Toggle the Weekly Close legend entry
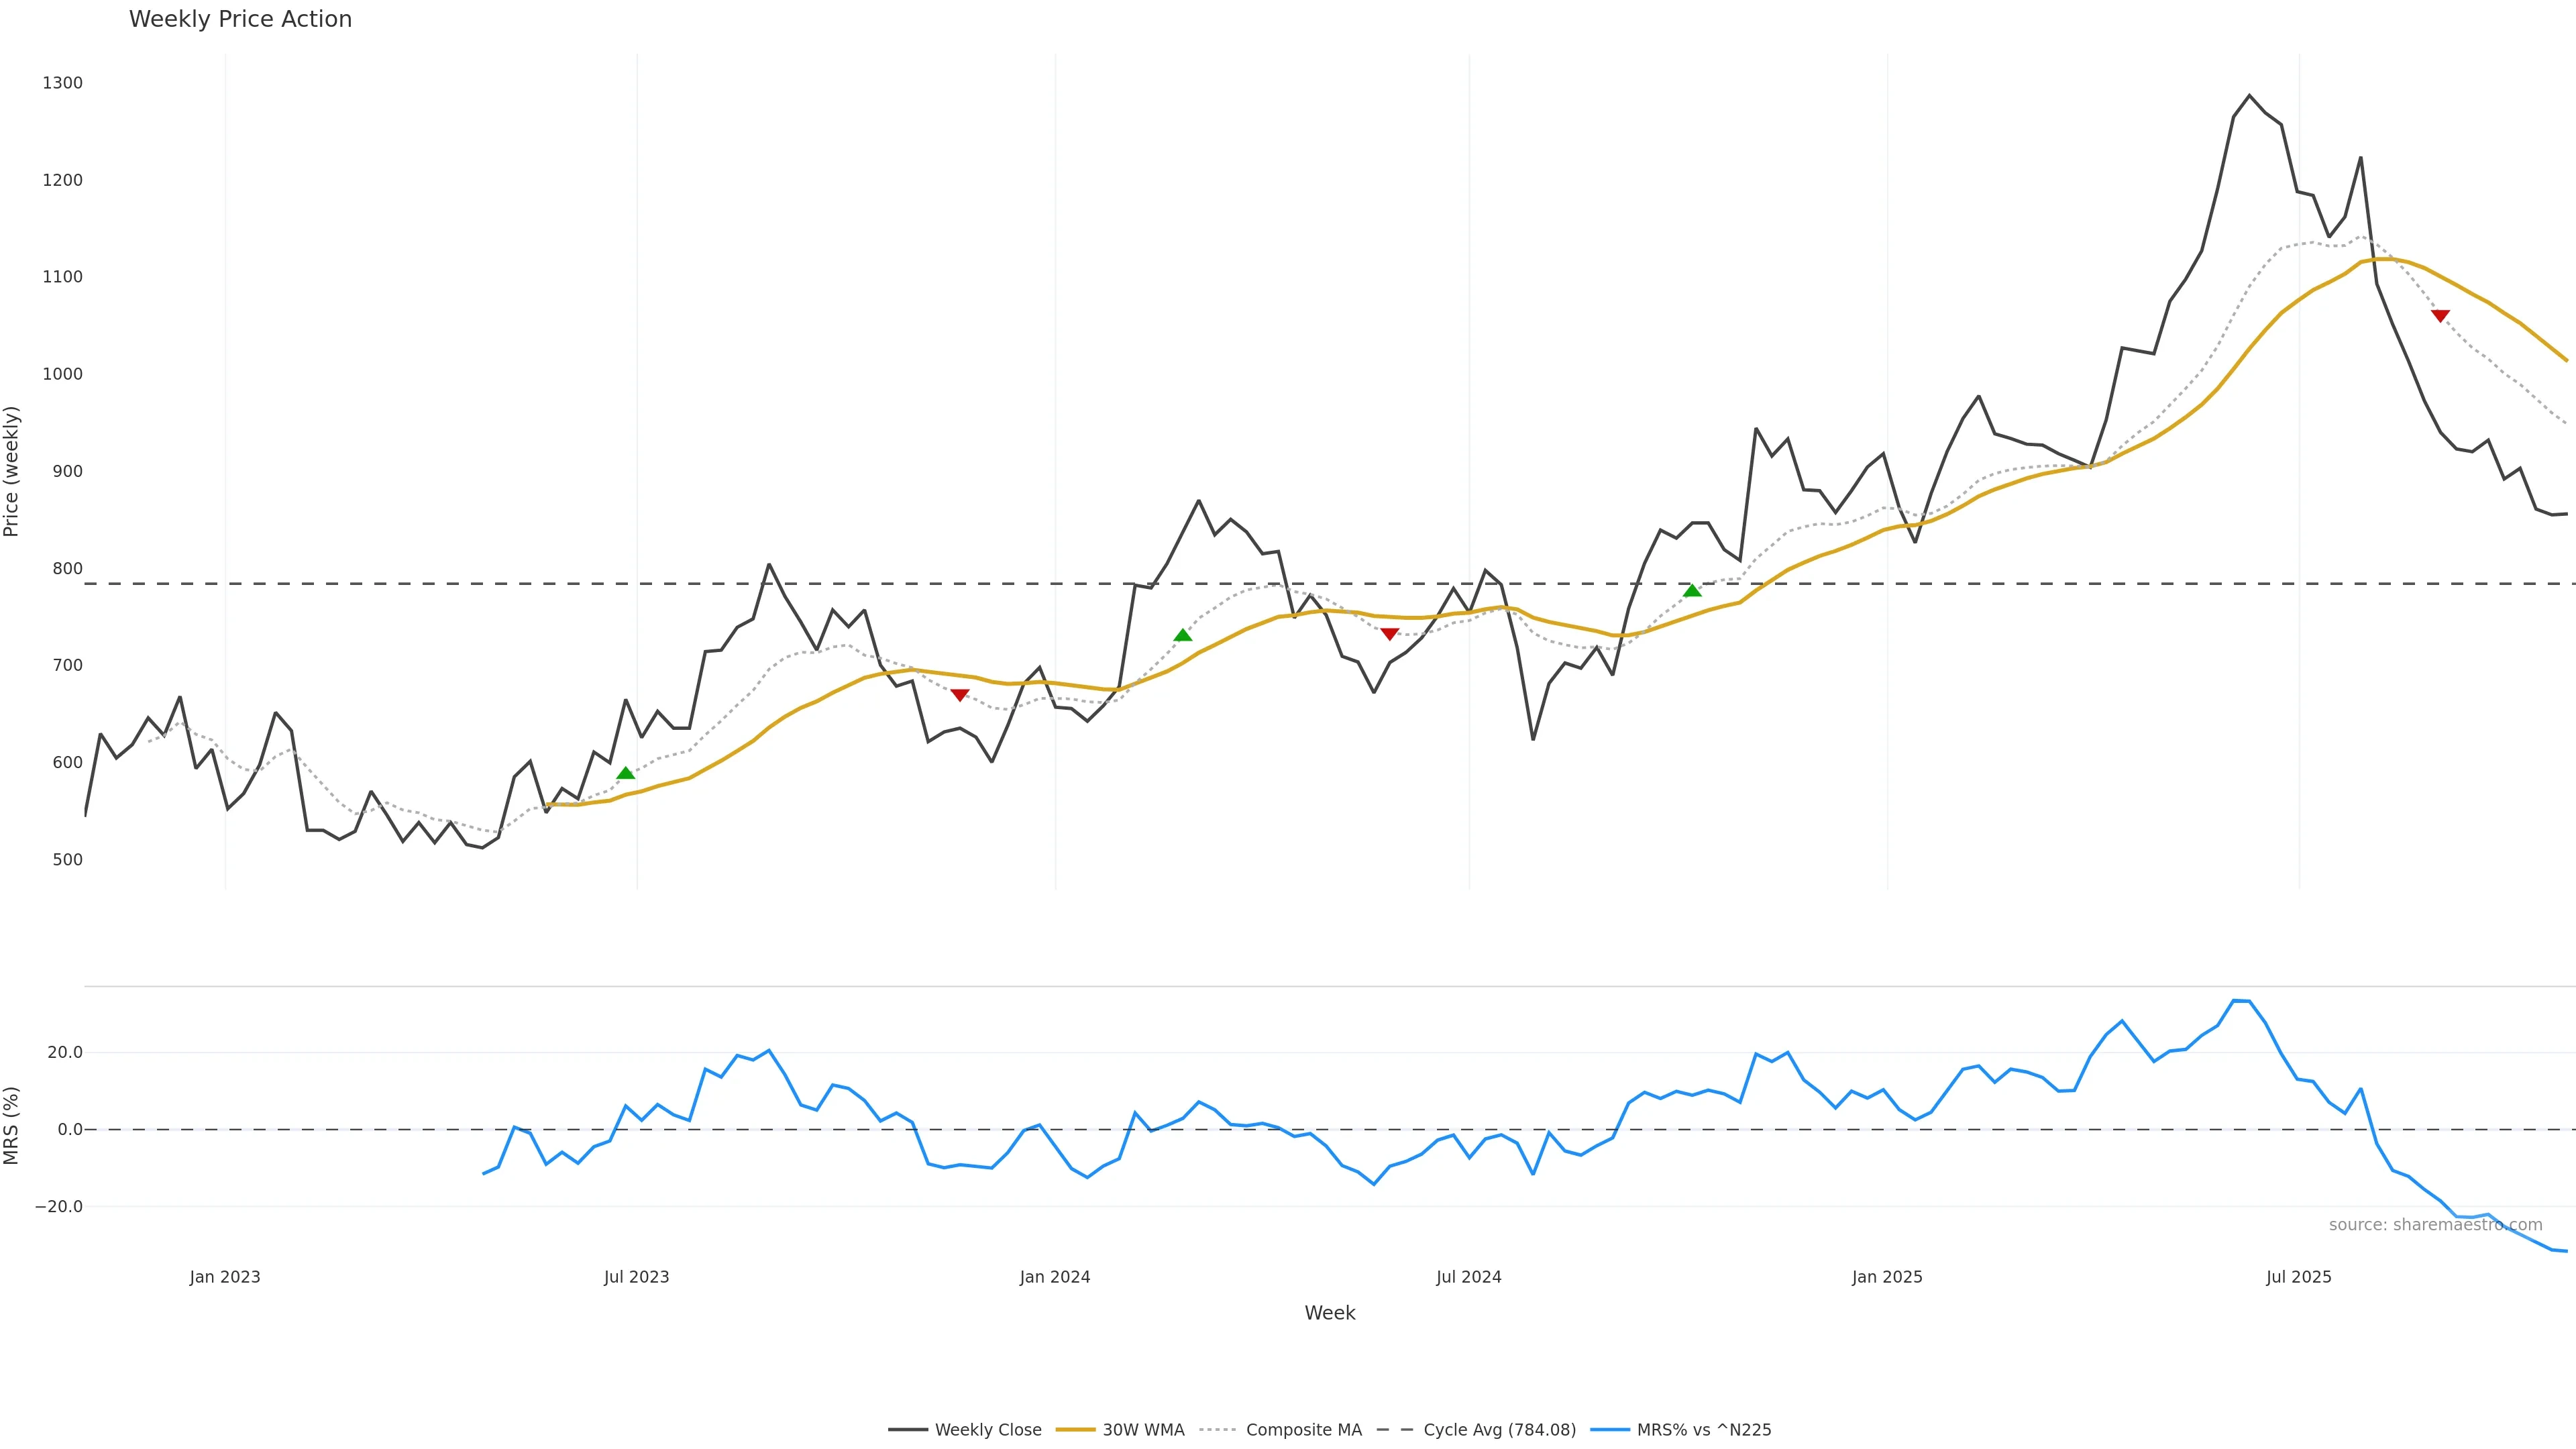This screenshot has width=2576, height=1449. [987, 1430]
